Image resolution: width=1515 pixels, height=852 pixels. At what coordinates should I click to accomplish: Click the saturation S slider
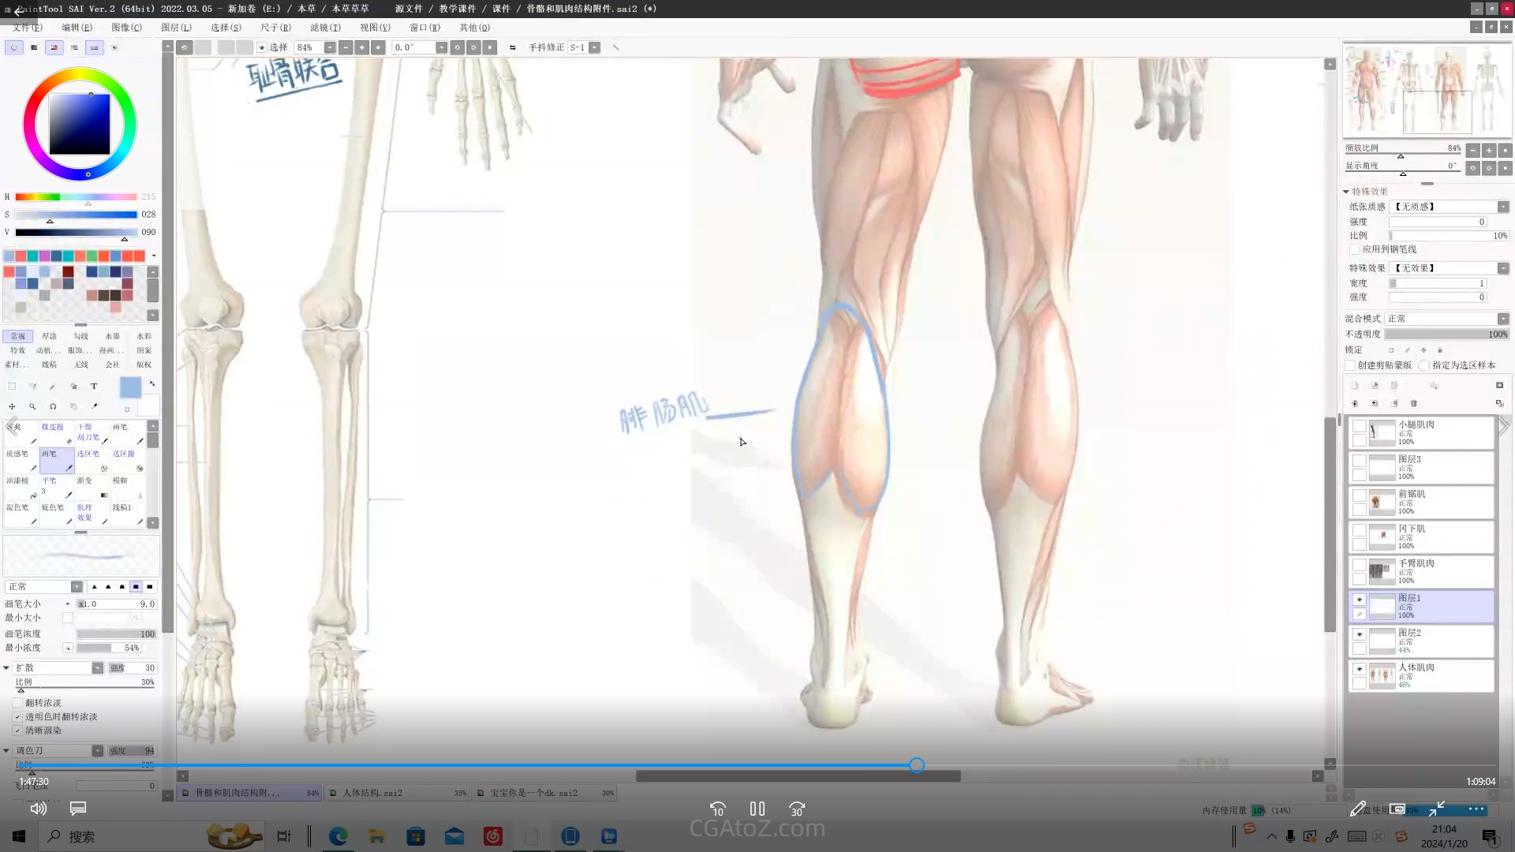pyautogui.click(x=76, y=215)
